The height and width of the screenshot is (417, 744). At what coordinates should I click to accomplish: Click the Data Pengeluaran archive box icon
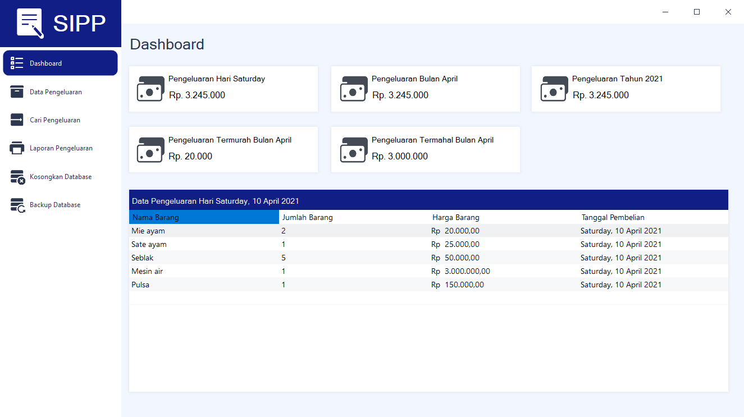17,91
